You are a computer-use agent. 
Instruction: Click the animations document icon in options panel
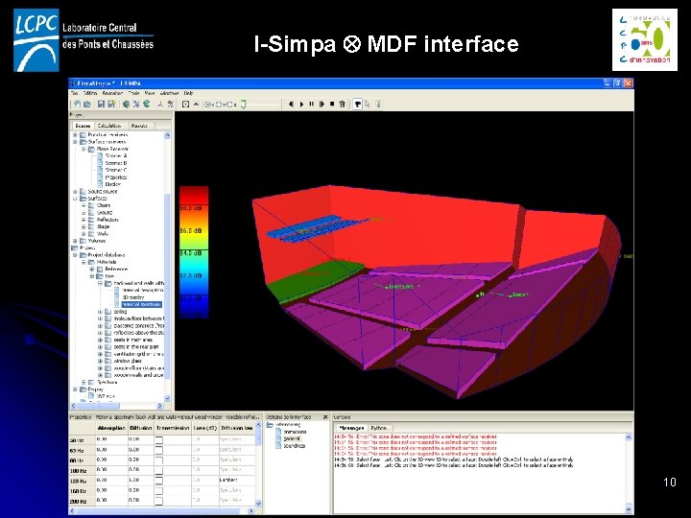click(x=278, y=432)
